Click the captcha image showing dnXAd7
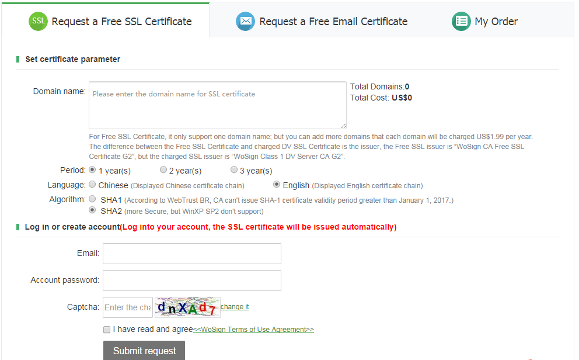579x360 pixels. 187,307
